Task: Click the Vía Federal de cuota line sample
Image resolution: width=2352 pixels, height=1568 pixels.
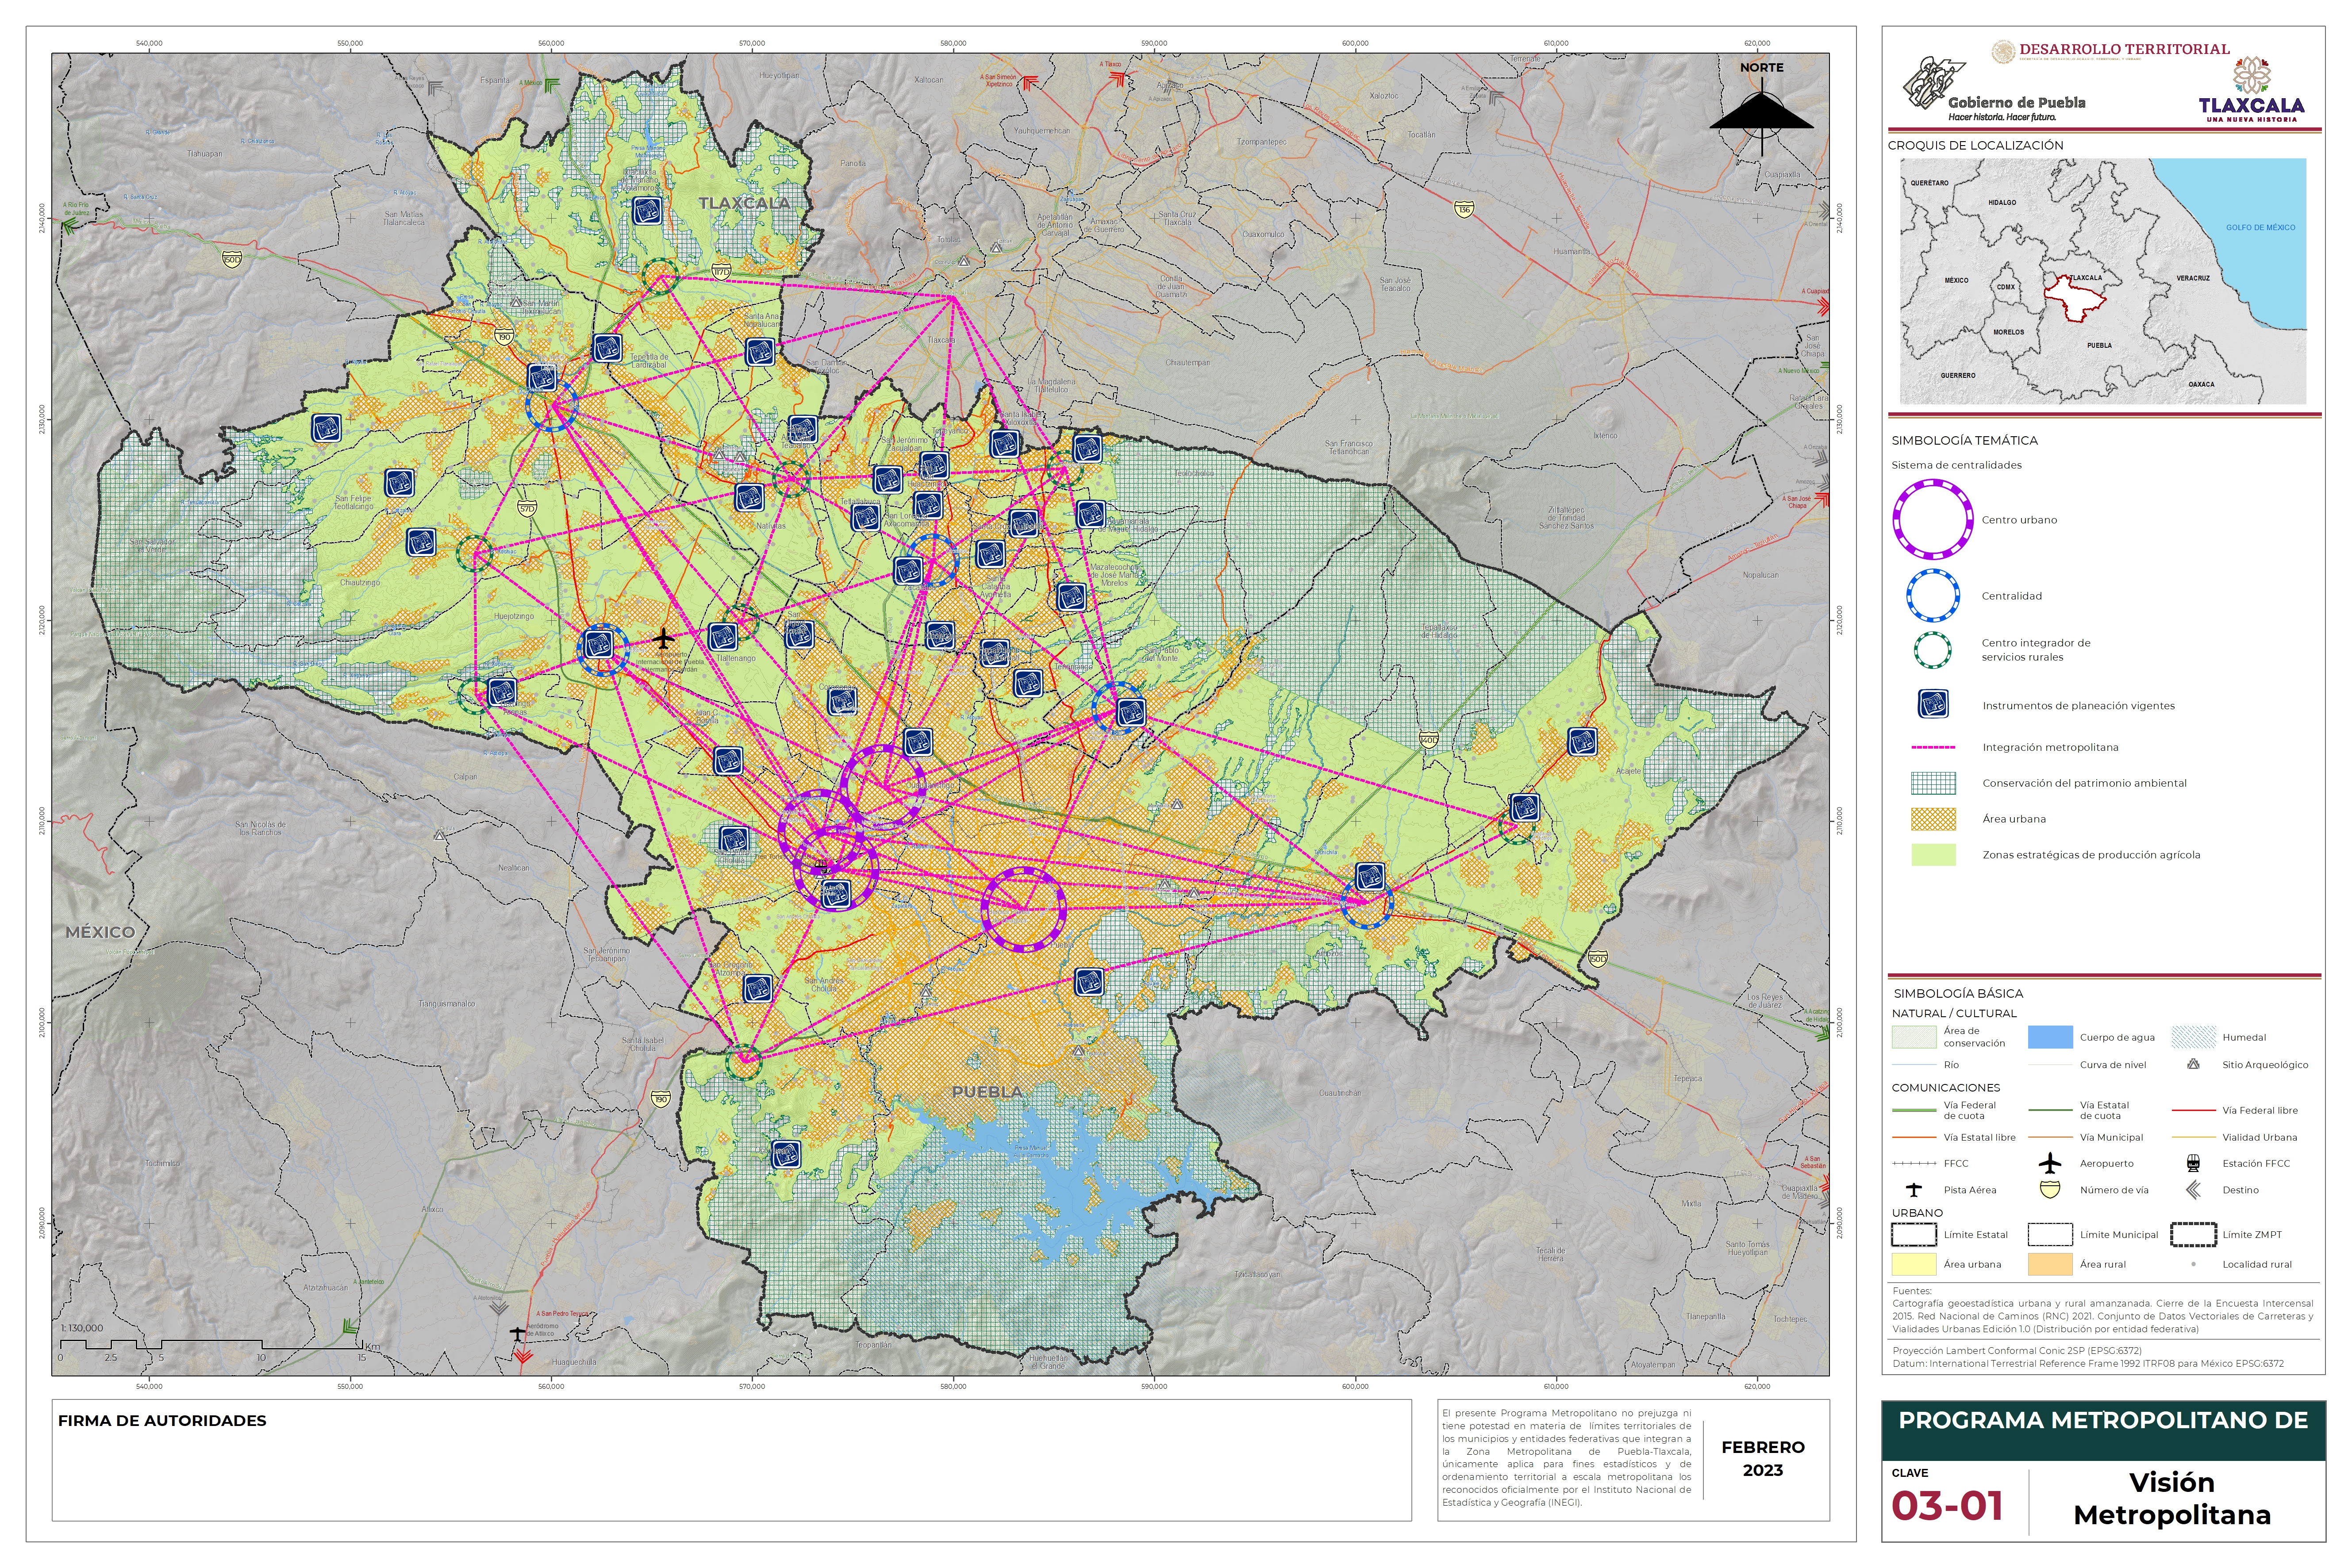Action: point(1914,1110)
